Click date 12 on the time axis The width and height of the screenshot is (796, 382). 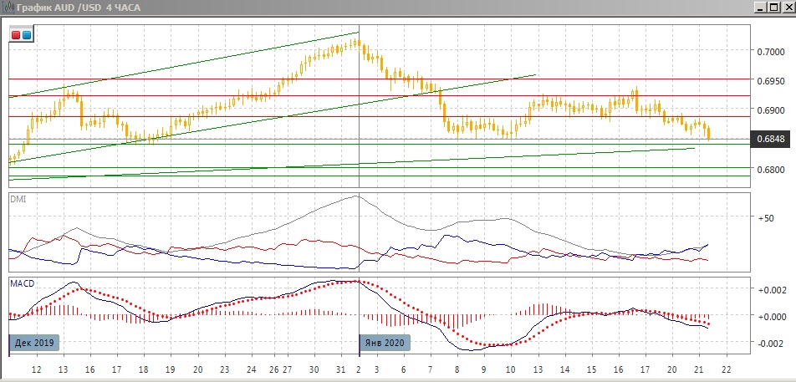pos(36,369)
